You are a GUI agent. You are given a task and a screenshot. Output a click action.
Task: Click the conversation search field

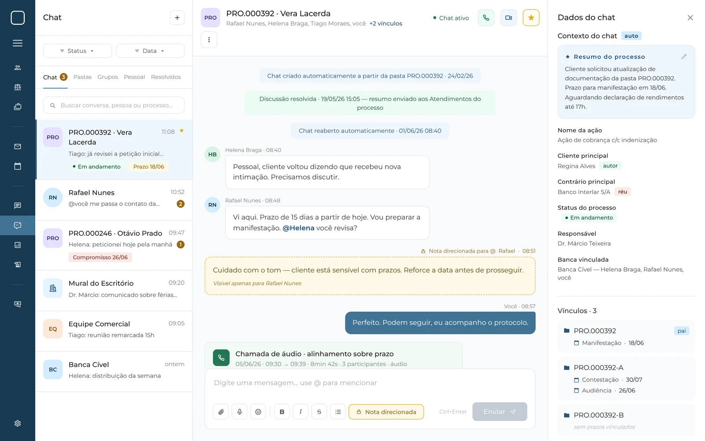pos(114,105)
